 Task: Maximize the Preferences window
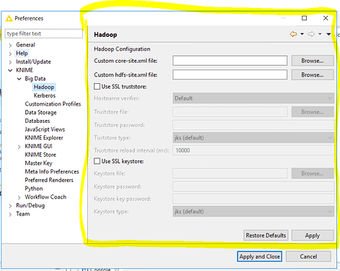click(x=304, y=18)
